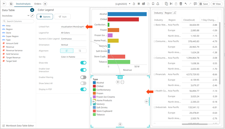
Task: Click the refresh icon in toolbar
Action: point(134,4)
